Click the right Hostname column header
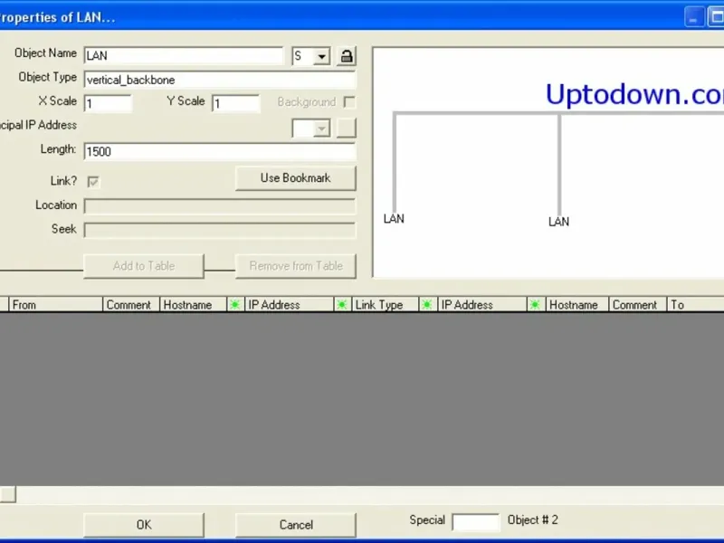The height and width of the screenshot is (543, 724). (x=576, y=305)
